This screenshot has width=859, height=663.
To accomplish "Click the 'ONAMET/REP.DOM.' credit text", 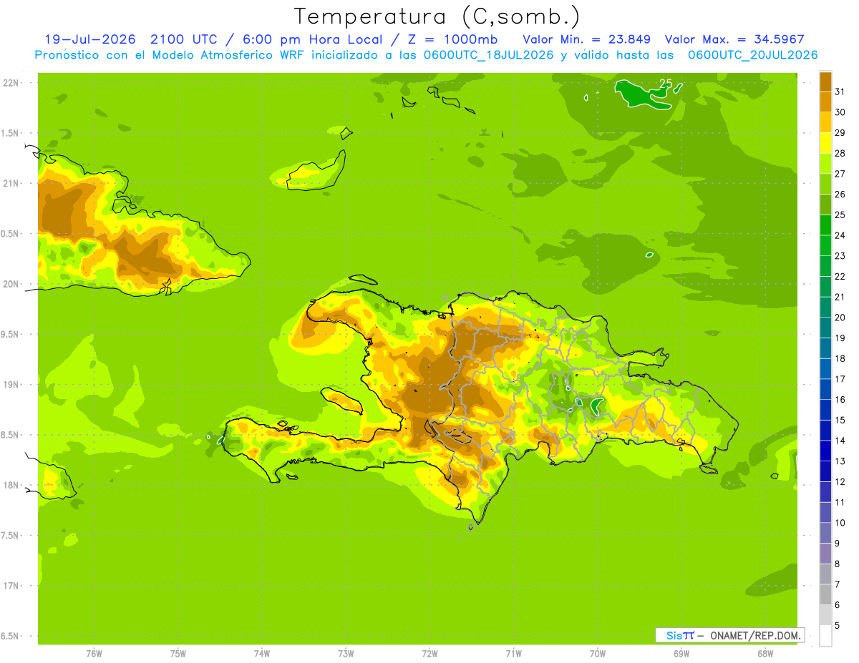I will (755, 635).
